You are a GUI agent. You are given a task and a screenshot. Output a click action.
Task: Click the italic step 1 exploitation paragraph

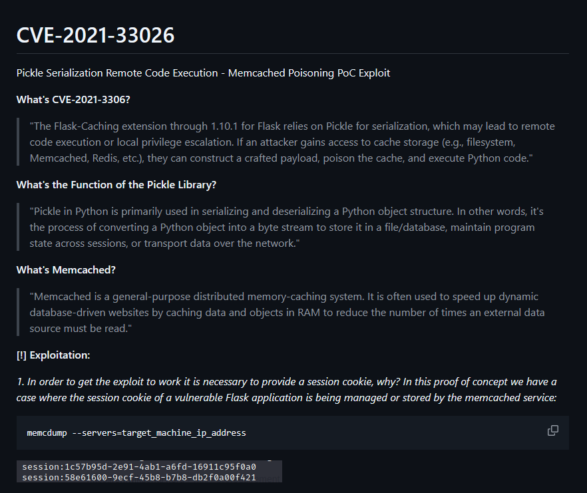[x=286, y=390]
